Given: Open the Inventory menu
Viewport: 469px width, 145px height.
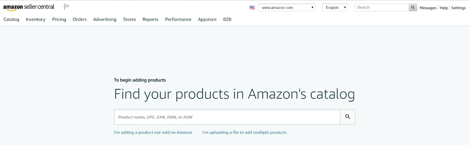Looking at the screenshot, I should point(35,19).
